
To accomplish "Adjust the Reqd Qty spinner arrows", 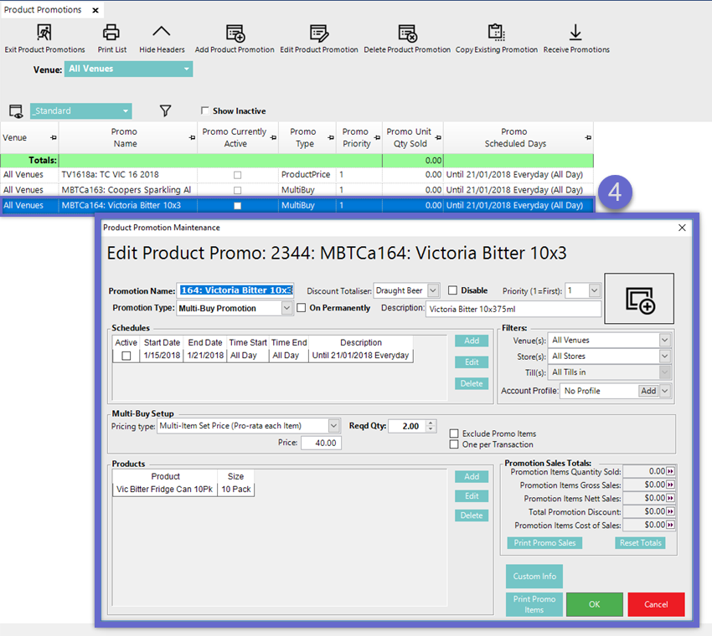I will 431,426.
